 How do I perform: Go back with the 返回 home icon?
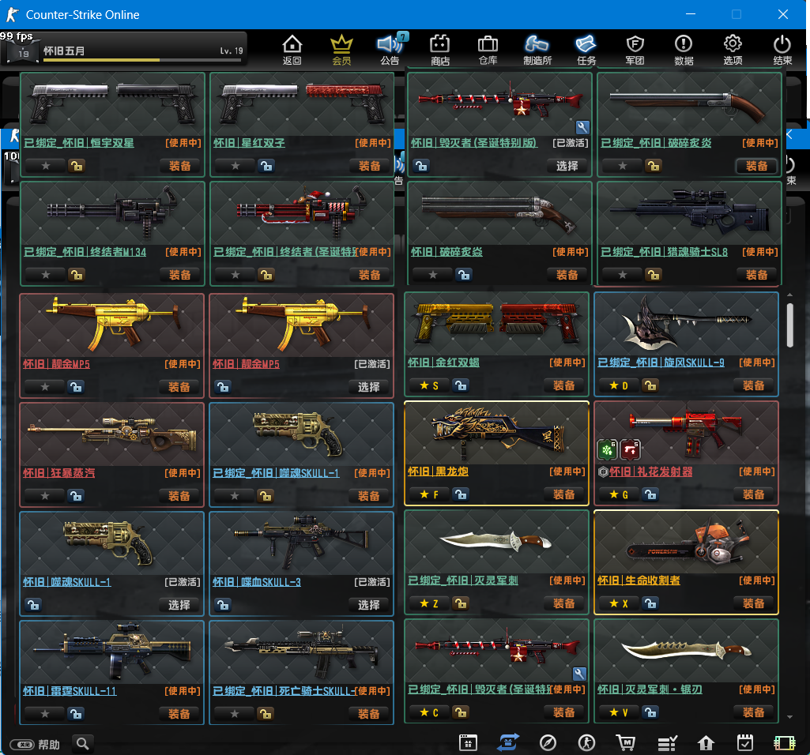point(292,50)
